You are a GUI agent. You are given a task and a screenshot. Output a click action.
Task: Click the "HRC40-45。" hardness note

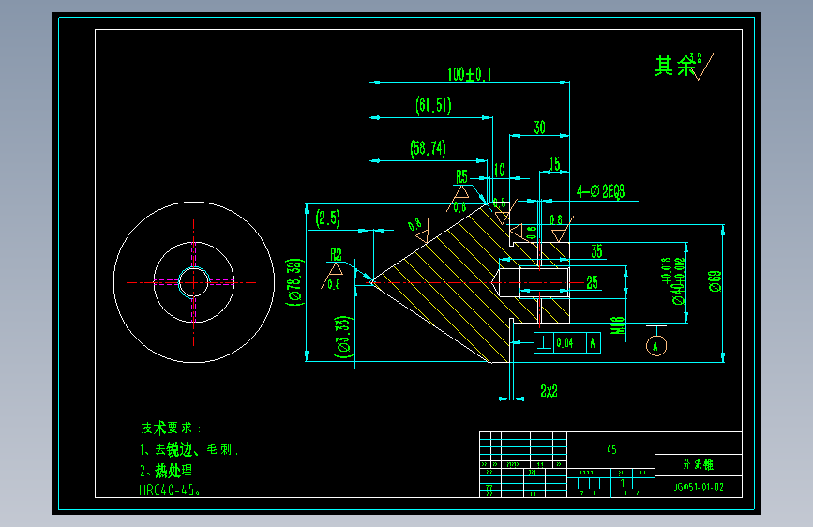click(170, 490)
